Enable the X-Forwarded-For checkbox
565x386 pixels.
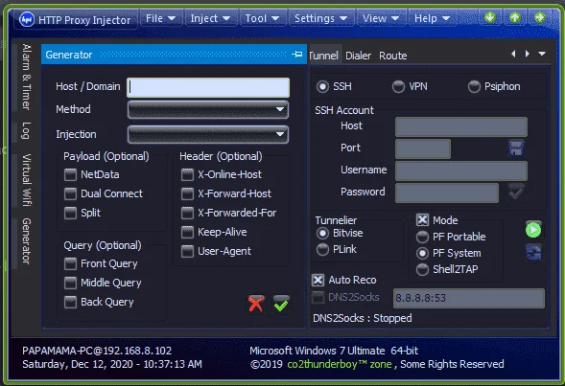[x=187, y=213]
